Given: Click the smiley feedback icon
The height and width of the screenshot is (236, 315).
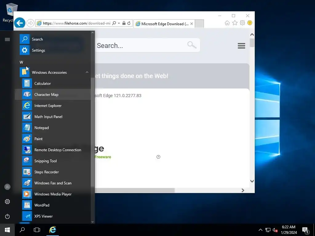Looking at the screenshot, I should [x=250, y=23].
